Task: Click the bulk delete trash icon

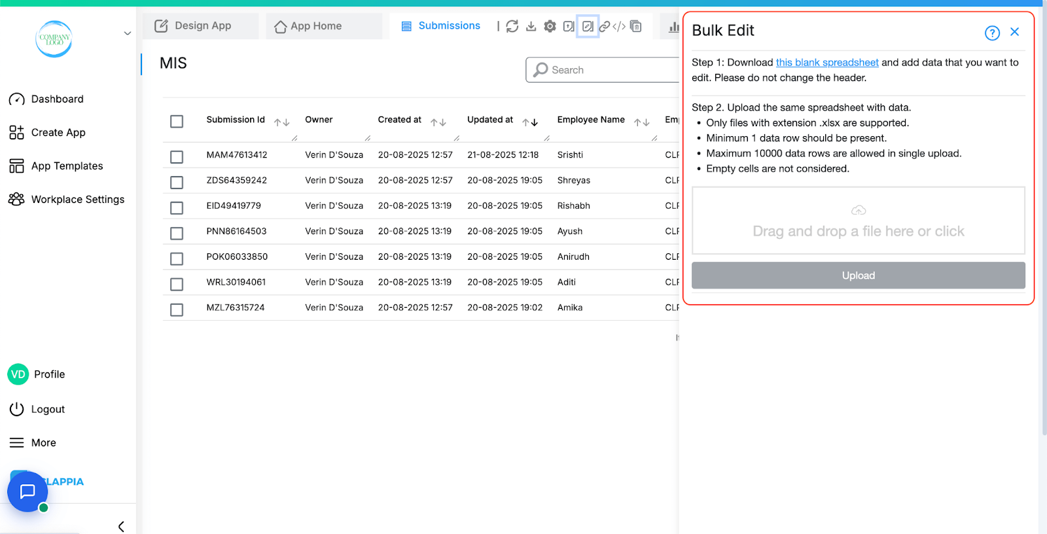Action: 636,26
